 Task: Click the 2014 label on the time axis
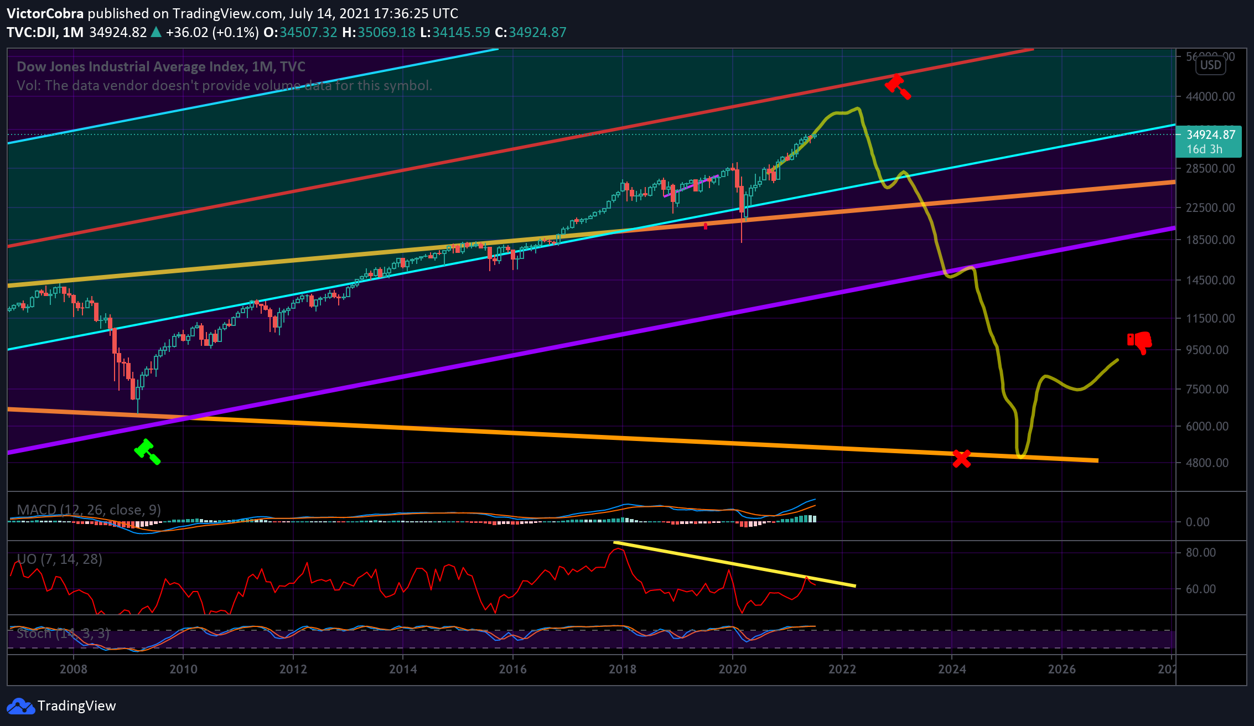pyautogui.click(x=403, y=669)
